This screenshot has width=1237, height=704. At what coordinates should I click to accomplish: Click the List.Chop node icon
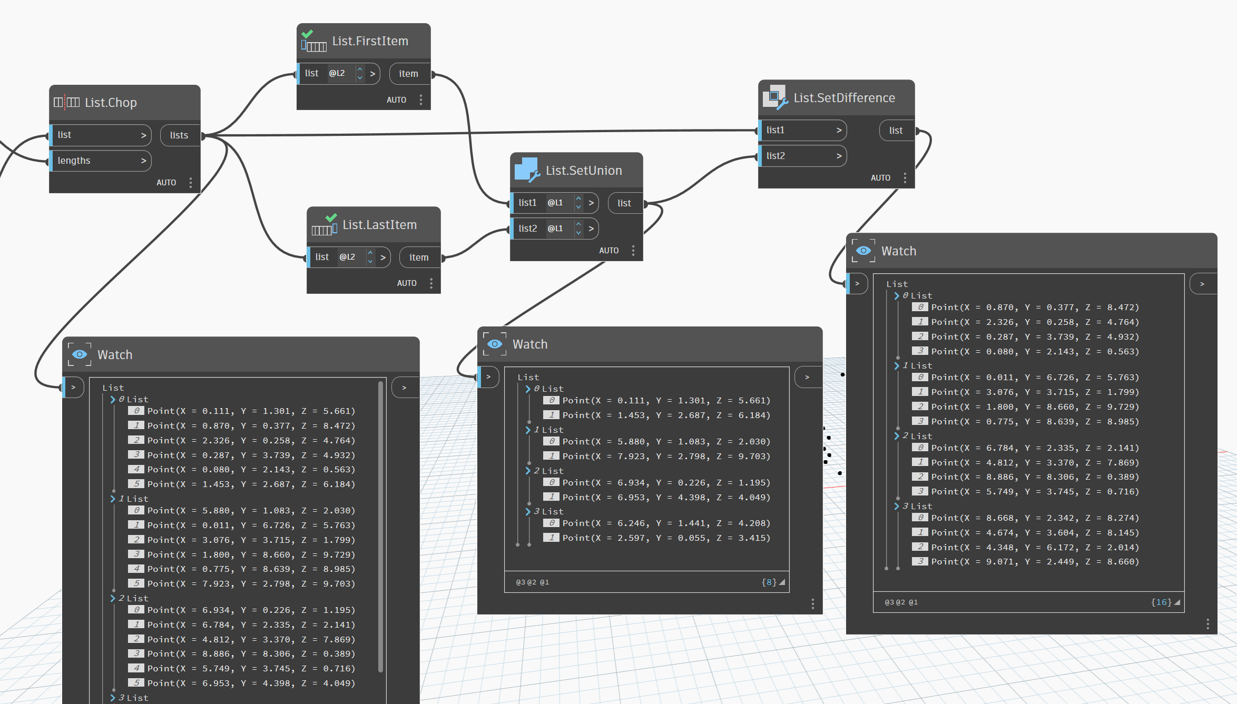coord(66,102)
